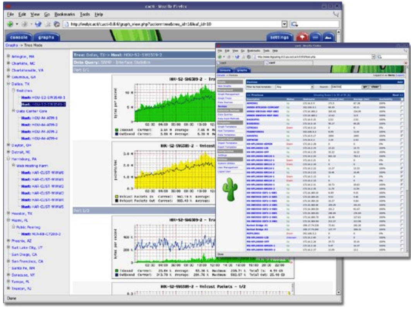This screenshot has width=411, height=310.
Task: Click the Forward arrow in rear Firefox toolbar
Action: click(24, 24)
